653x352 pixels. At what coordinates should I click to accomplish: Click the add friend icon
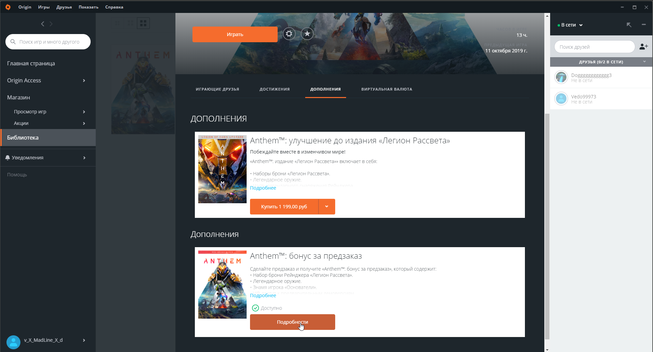[x=643, y=47]
